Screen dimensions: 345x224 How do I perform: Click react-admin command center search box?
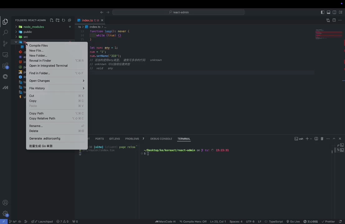click(178, 12)
